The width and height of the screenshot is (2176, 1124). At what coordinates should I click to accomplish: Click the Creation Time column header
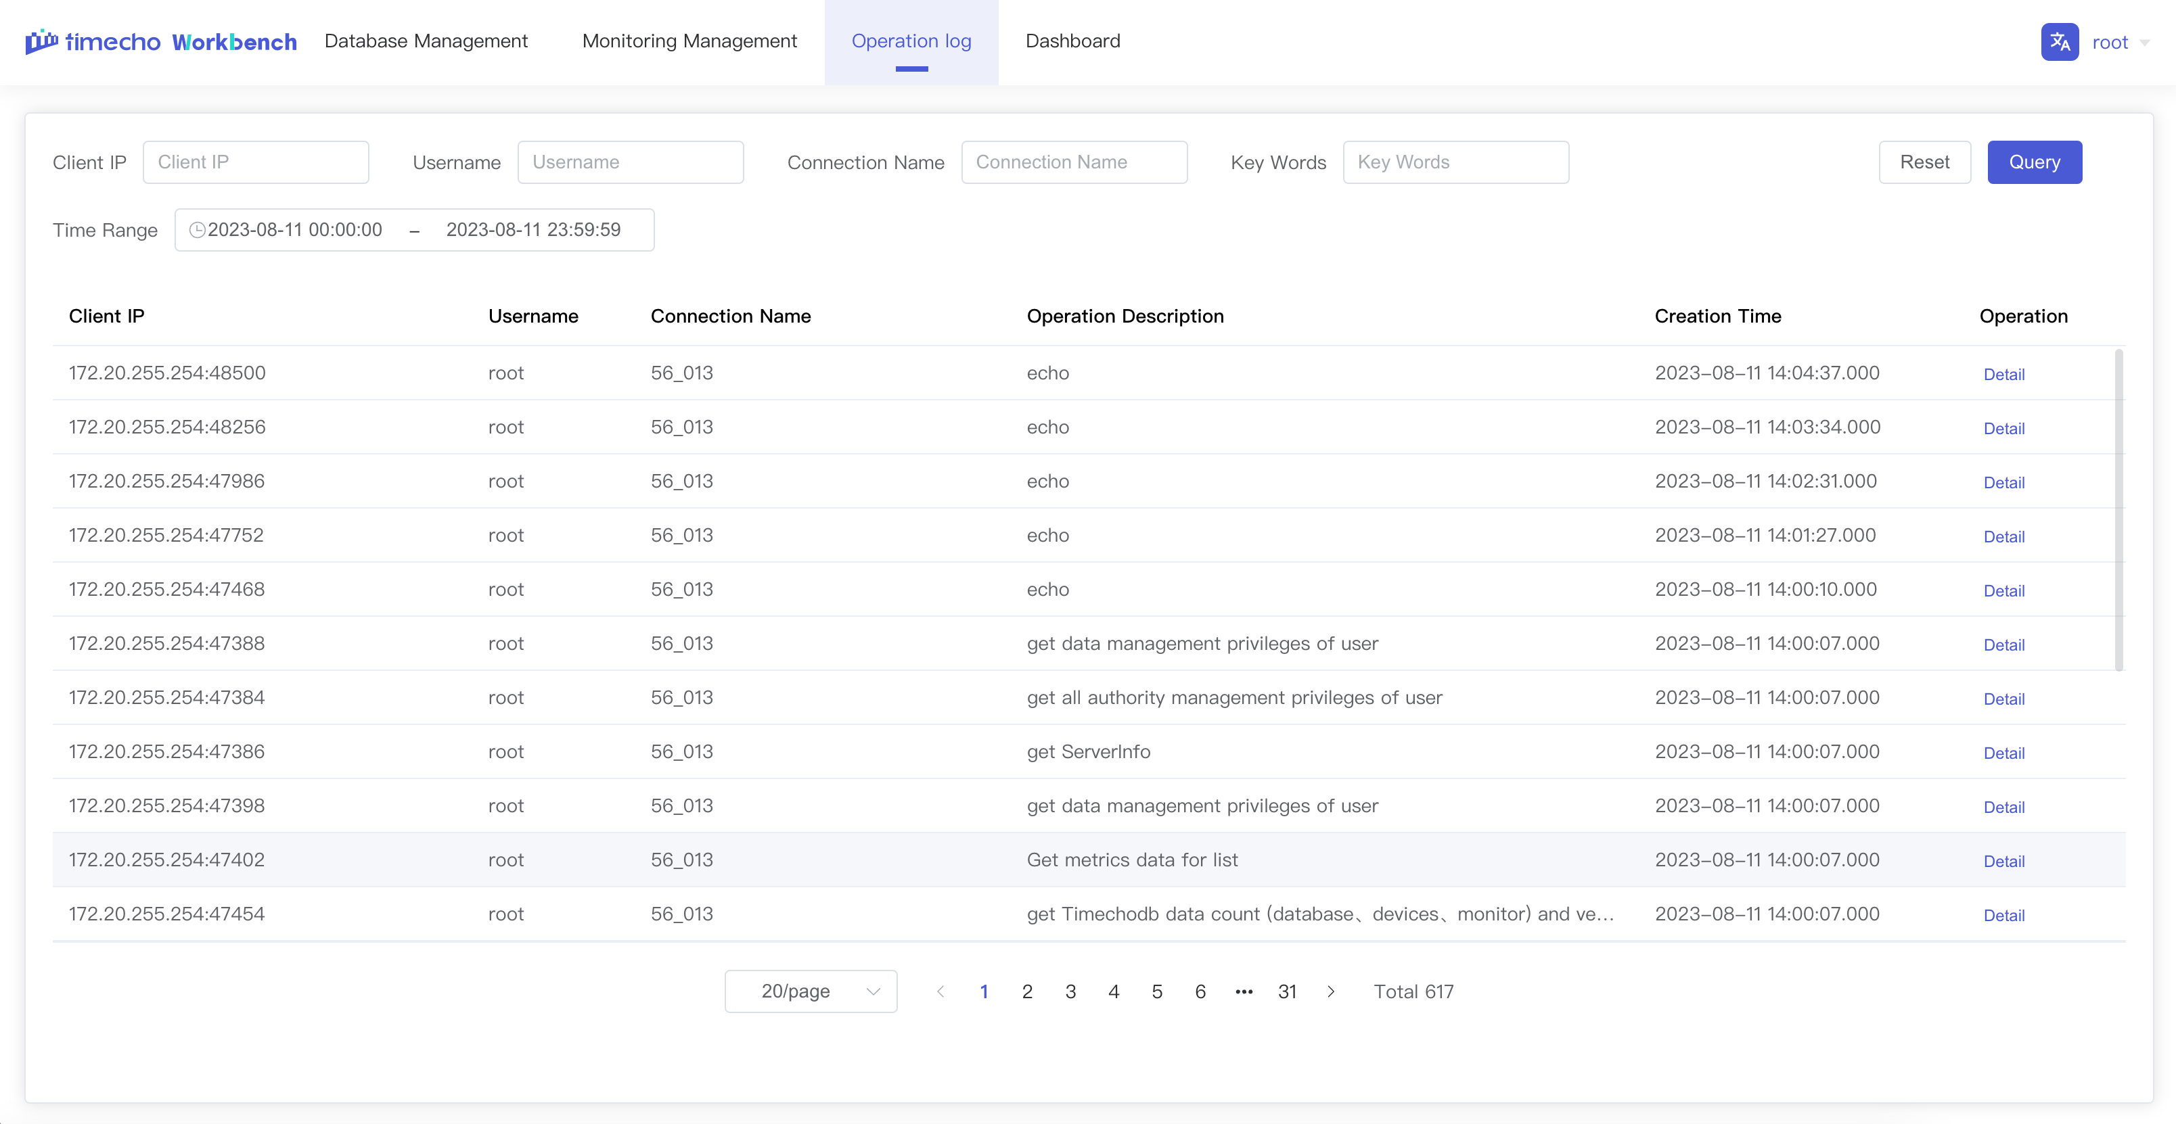[x=1717, y=316]
